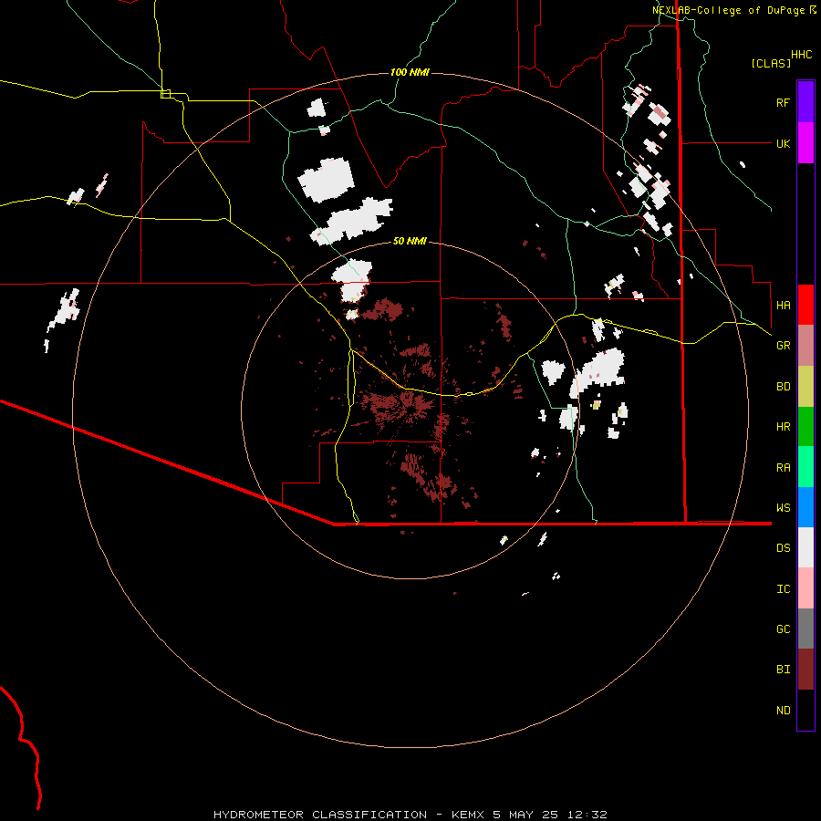Screen dimensions: 821x821
Task: Click the DS legend label
Action: (x=783, y=548)
